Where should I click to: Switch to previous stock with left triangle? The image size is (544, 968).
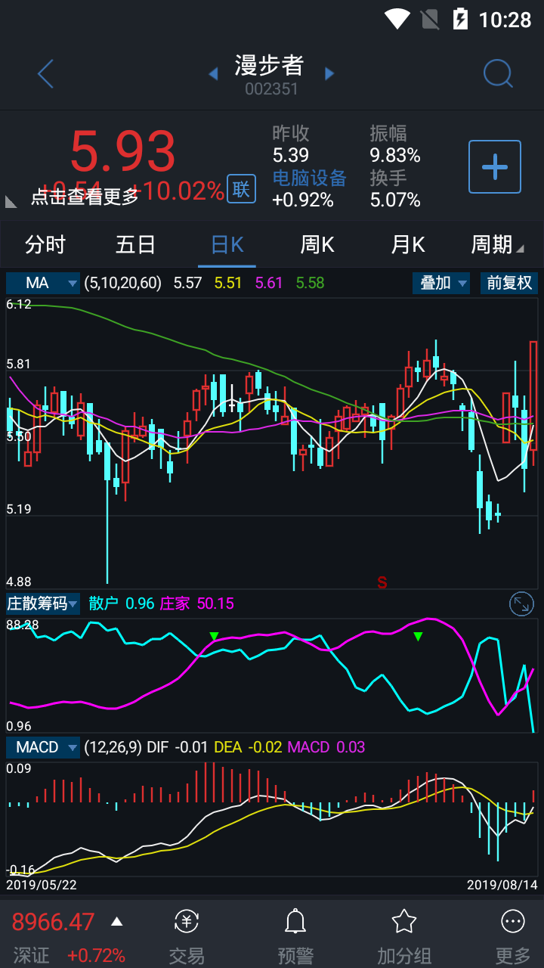coord(213,74)
